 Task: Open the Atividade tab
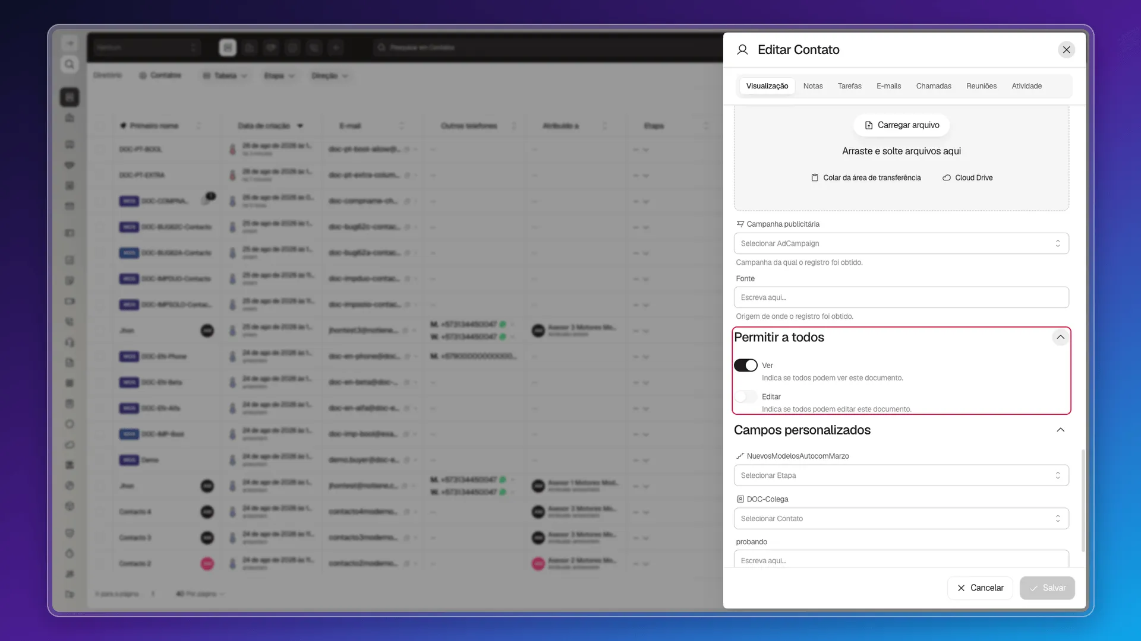(x=1026, y=86)
